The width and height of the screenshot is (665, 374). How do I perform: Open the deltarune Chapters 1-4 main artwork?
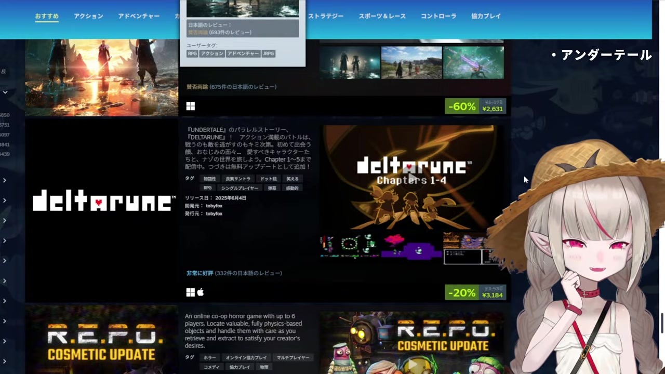[x=409, y=178]
